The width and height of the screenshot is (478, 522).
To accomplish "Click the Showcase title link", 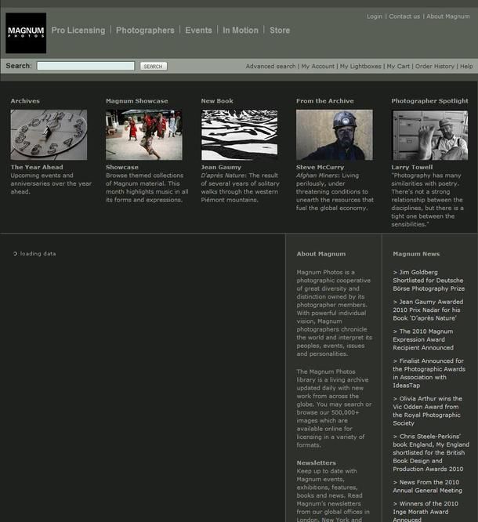I will coord(121,167).
